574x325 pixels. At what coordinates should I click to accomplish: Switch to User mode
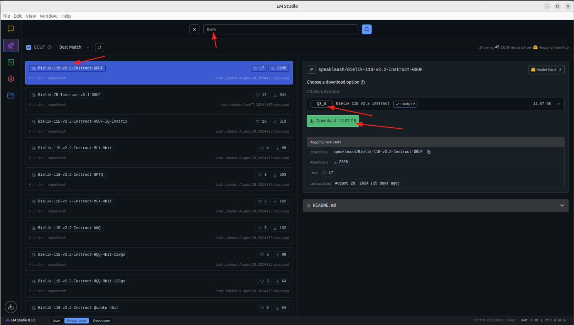coord(56,321)
